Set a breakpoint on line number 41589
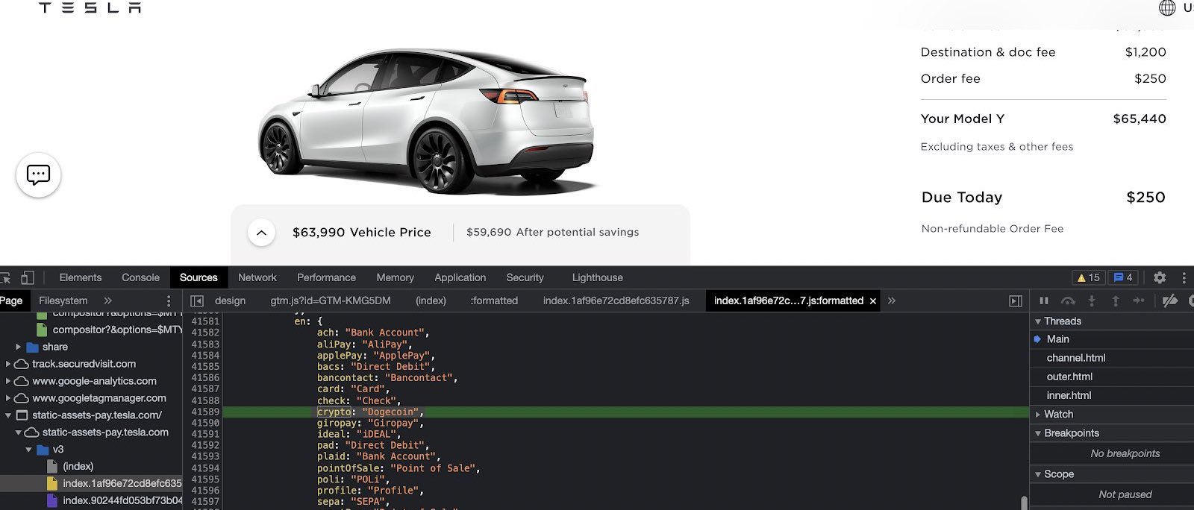1194x510 pixels. coord(205,412)
